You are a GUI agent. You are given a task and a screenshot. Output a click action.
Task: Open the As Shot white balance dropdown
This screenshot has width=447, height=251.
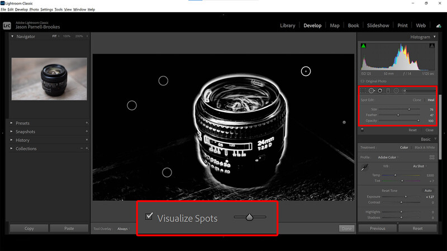point(420,166)
